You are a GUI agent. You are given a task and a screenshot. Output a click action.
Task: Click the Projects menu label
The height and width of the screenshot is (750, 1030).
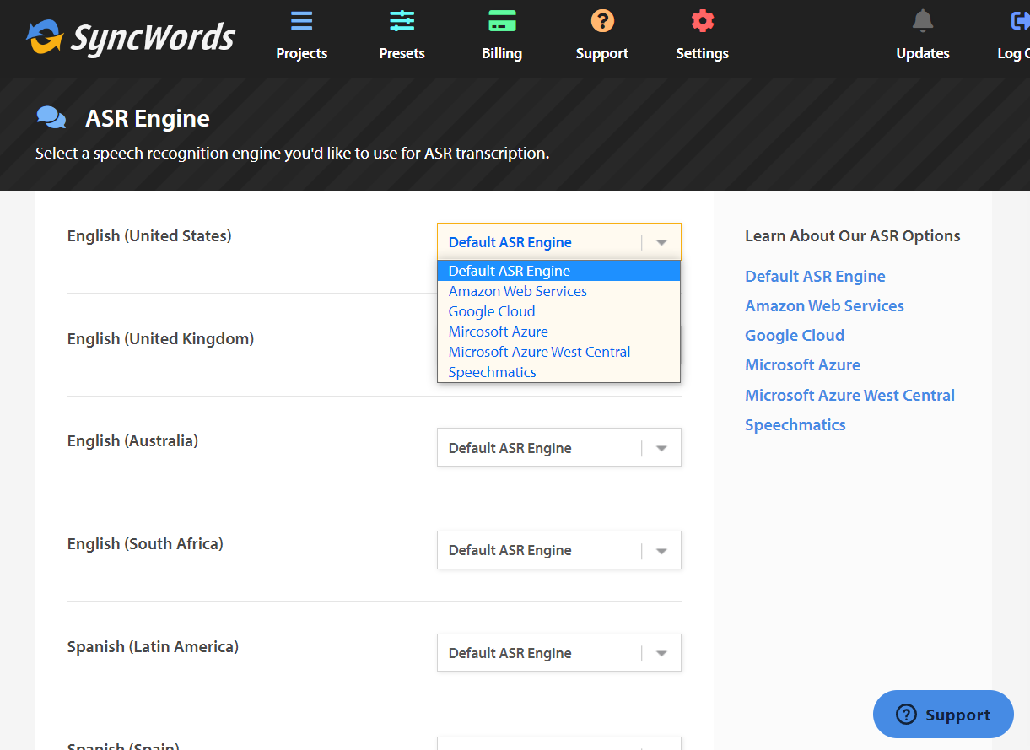pos(302,53)
